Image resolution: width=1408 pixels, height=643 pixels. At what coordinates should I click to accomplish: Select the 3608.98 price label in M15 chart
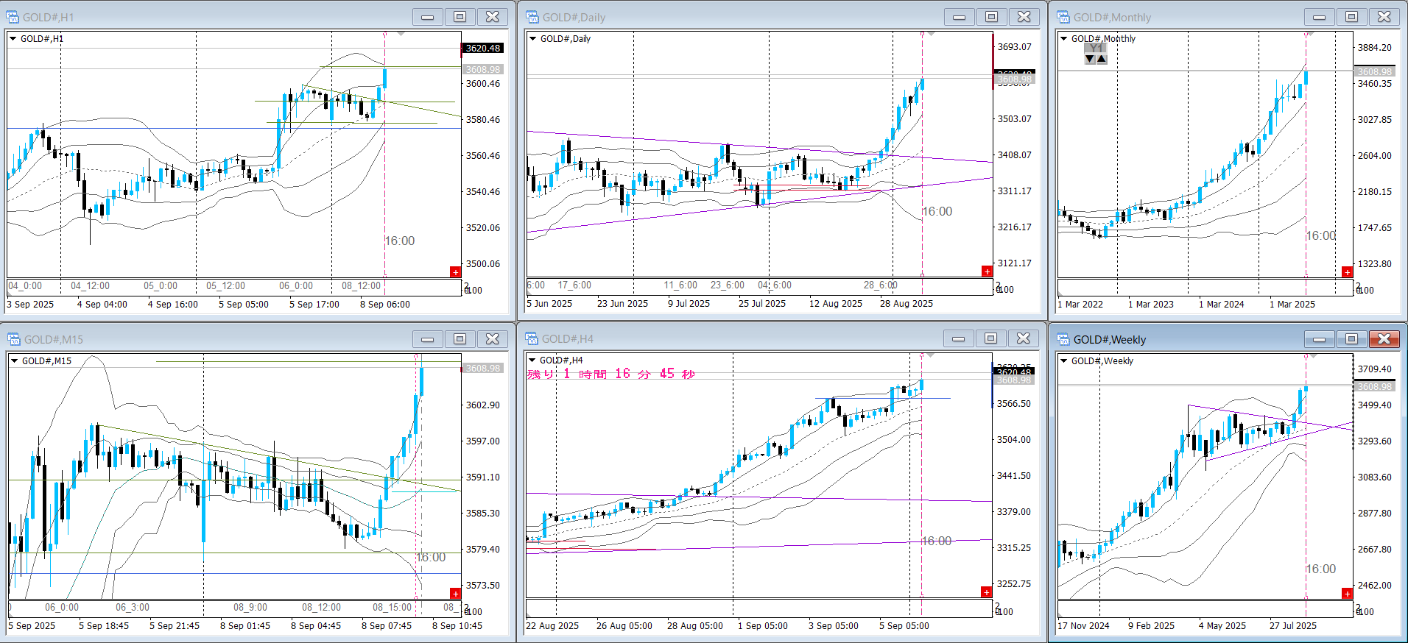482,368
